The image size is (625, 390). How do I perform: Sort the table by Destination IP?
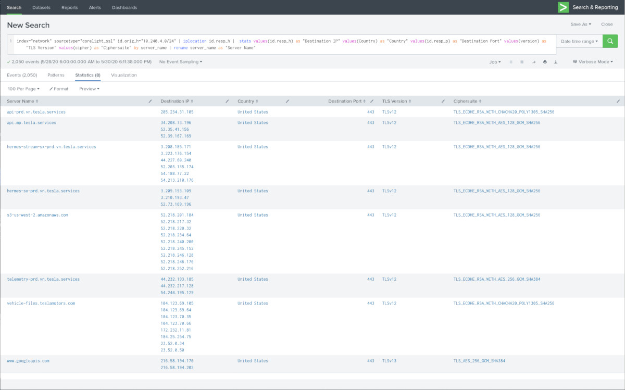click(x=177, y=101)
